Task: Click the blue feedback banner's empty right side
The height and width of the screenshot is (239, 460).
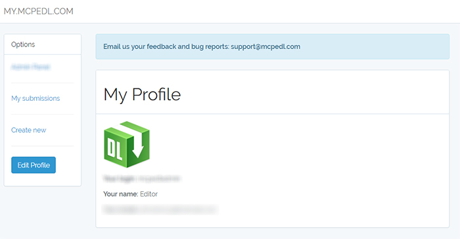Action: (x=375, y=46)
